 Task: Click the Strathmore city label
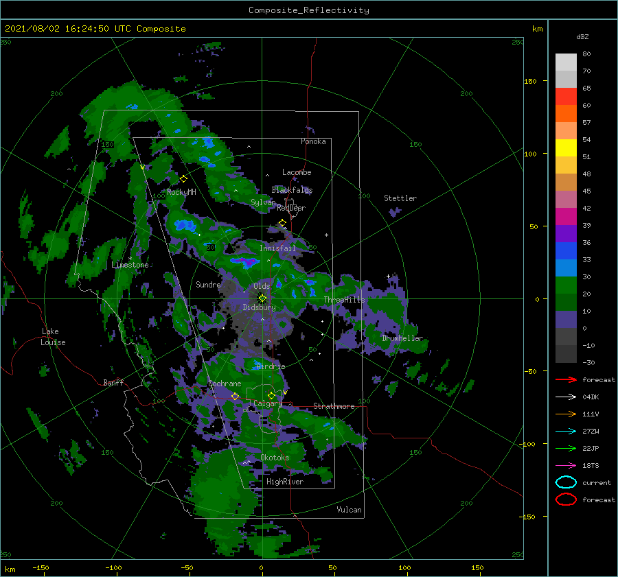334,406
